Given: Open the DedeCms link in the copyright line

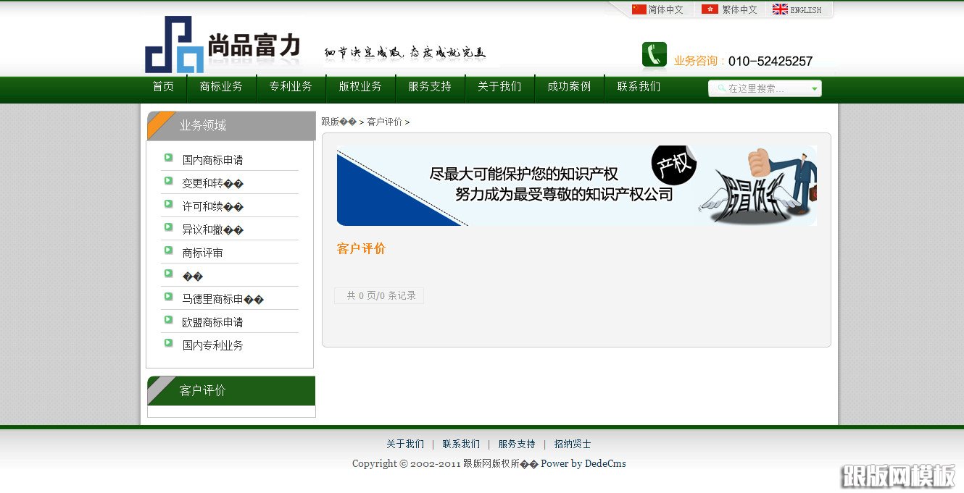Looking at the screenshot, I should click(604, 463).
